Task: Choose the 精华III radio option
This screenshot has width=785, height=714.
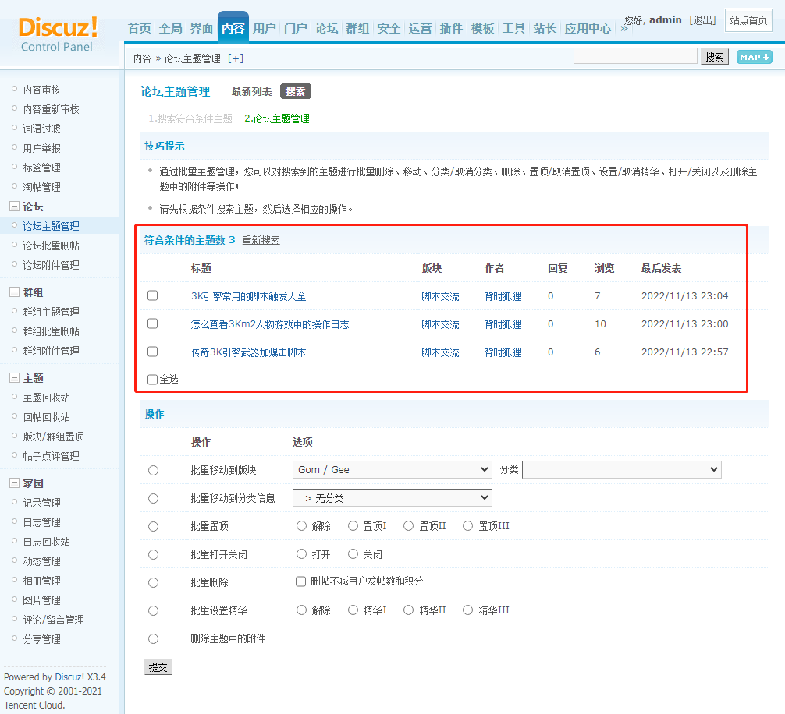Action: (468, 610)
